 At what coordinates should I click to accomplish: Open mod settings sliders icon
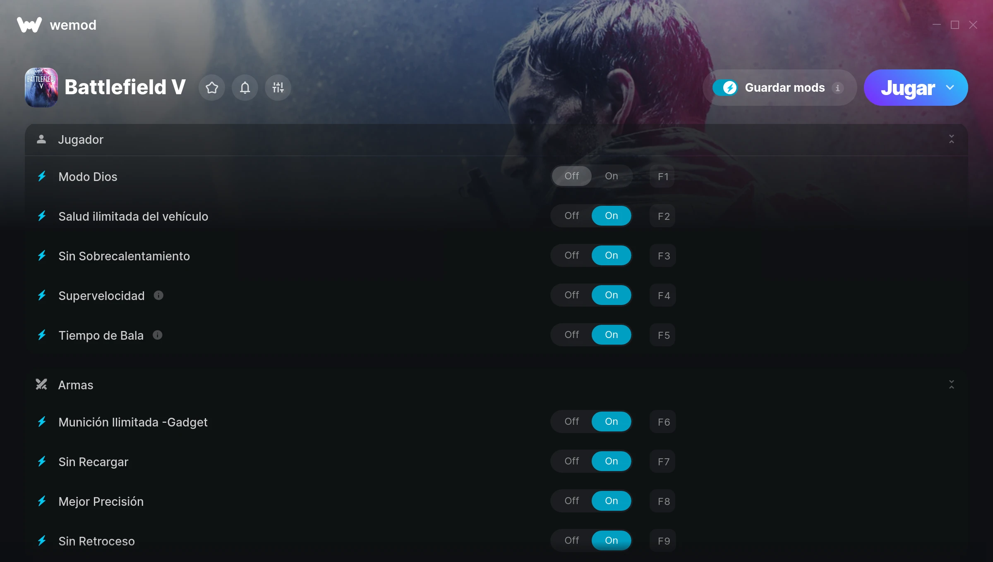coord(278,88)
